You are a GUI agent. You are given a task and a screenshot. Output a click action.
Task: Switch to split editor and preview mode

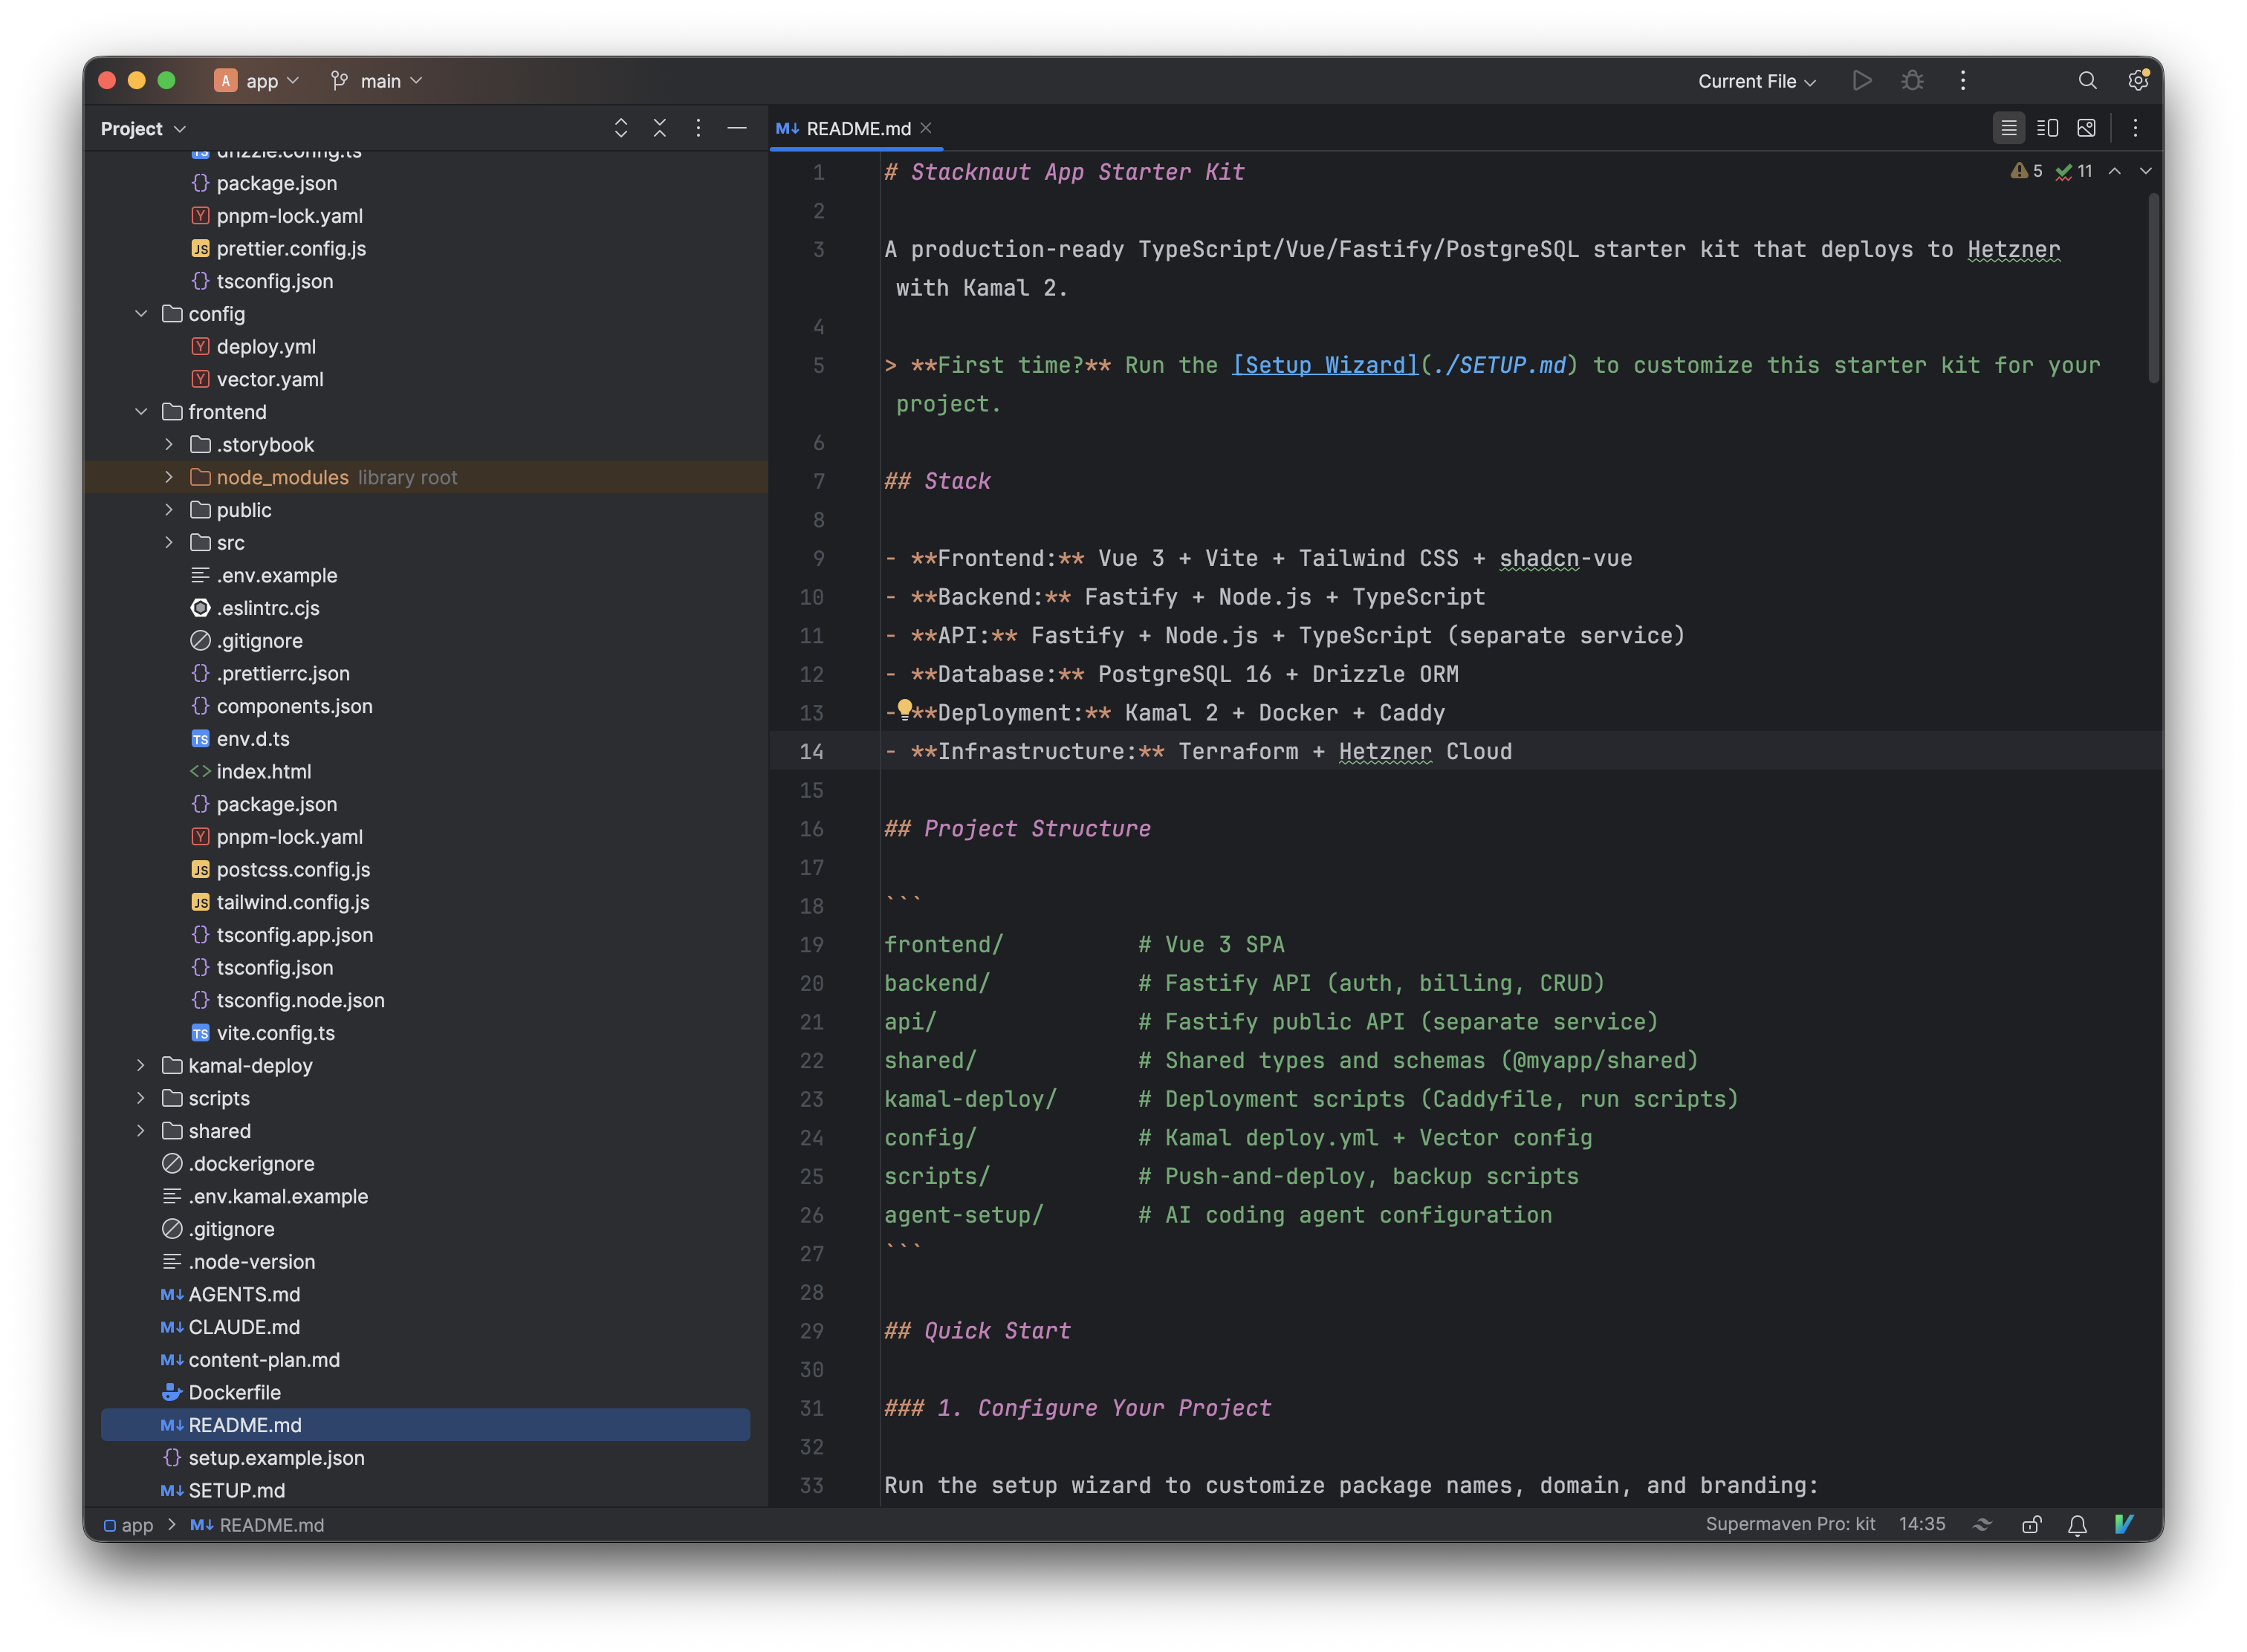pyautogui.click(x=2048, y=127)
